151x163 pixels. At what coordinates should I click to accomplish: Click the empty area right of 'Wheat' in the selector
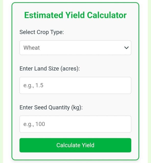point(82,48)
